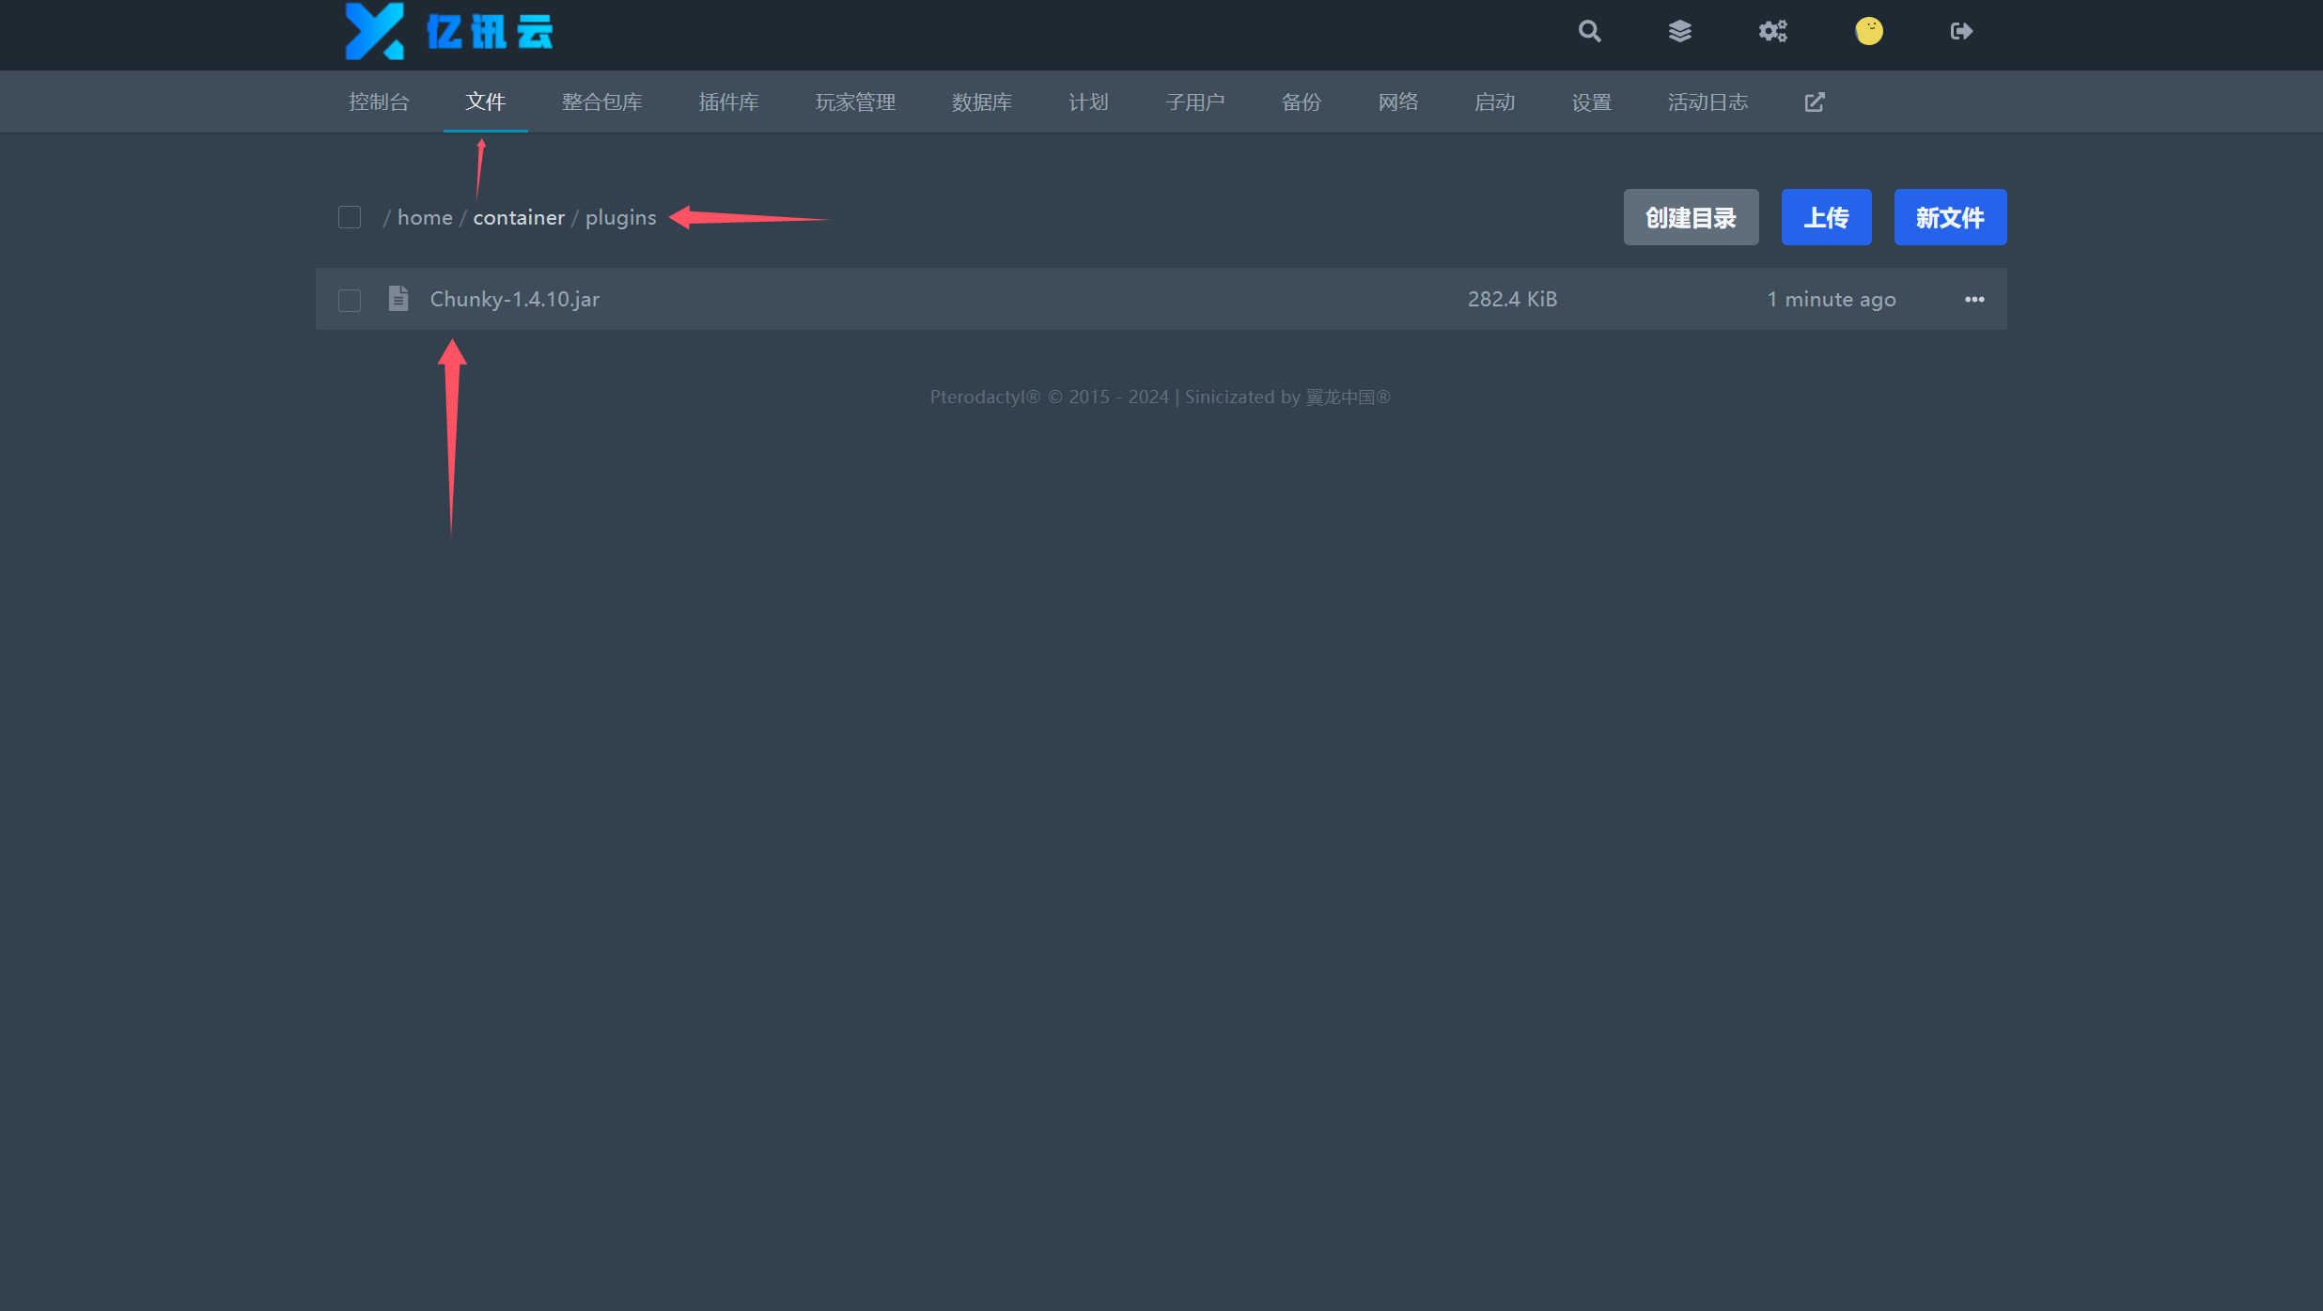The image size is (2323, 1311).
Task: Open the server list layers icon
Action: coord(1680,32)
